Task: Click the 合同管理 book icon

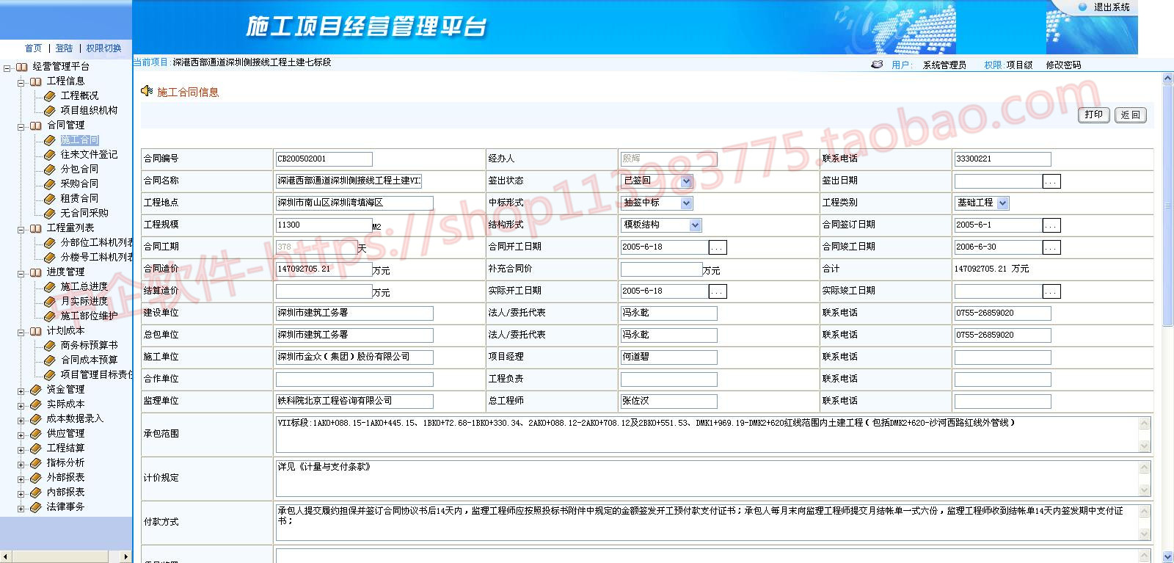Action: pyautogui.click(x=35, y=126)
